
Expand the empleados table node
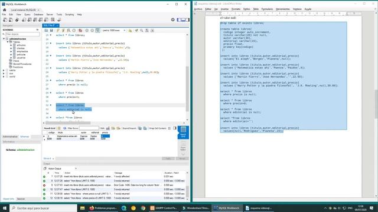[x=11, y=51]
